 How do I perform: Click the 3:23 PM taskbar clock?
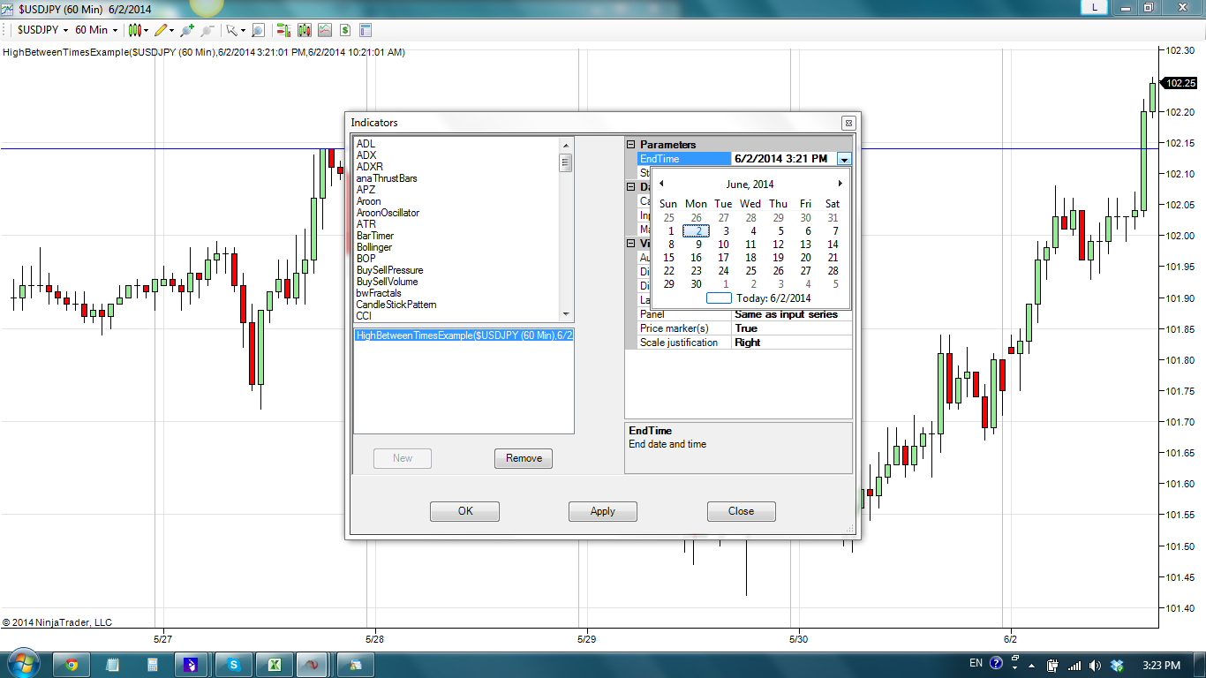pyautogui.click(x=1161, y=665)
